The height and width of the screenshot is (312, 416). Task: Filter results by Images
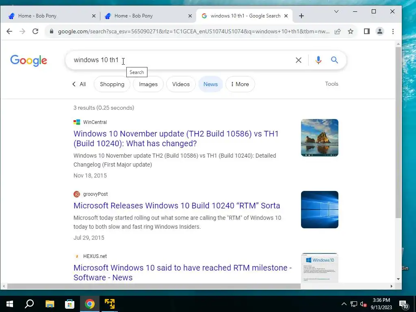[148, 84]
